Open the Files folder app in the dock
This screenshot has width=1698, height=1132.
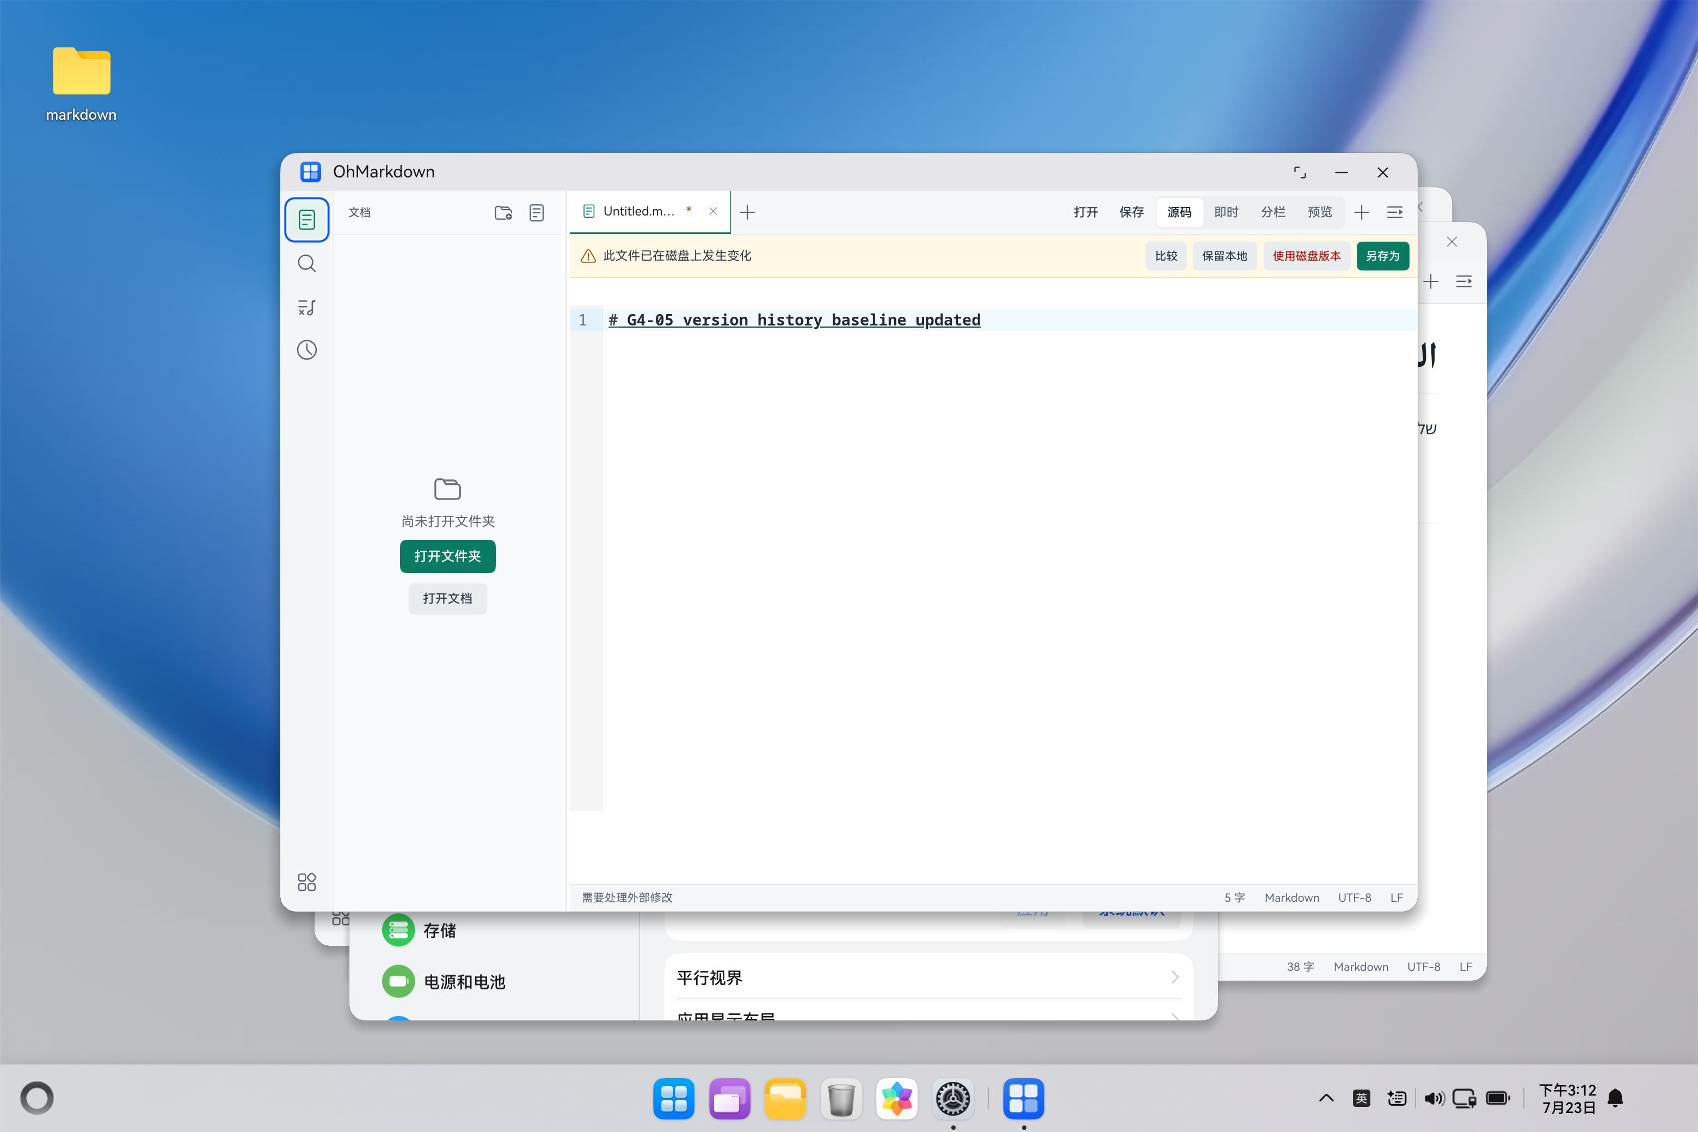[785, 1099]
